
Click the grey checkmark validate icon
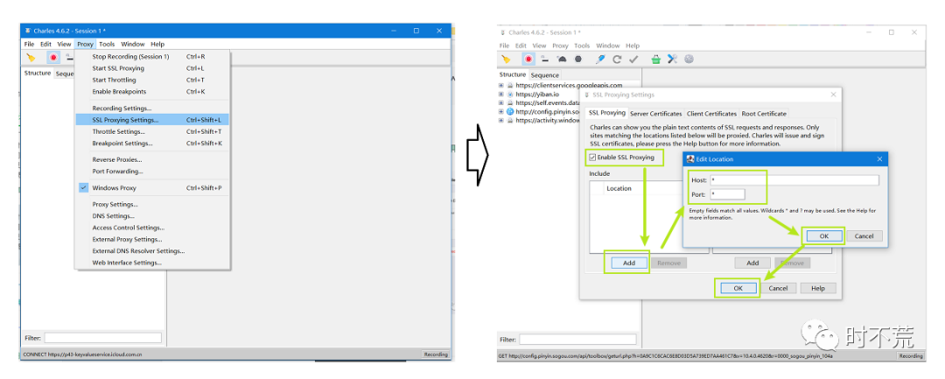(x=633, y=59)
